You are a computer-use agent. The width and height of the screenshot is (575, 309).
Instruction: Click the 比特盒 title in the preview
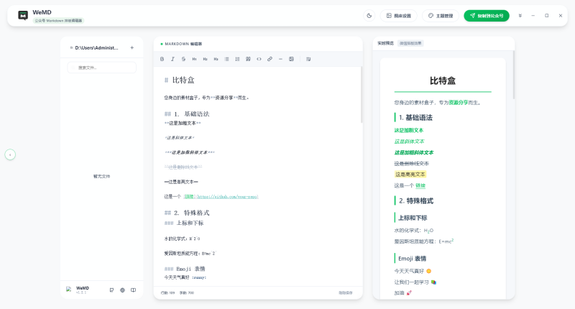coord(443,80)
